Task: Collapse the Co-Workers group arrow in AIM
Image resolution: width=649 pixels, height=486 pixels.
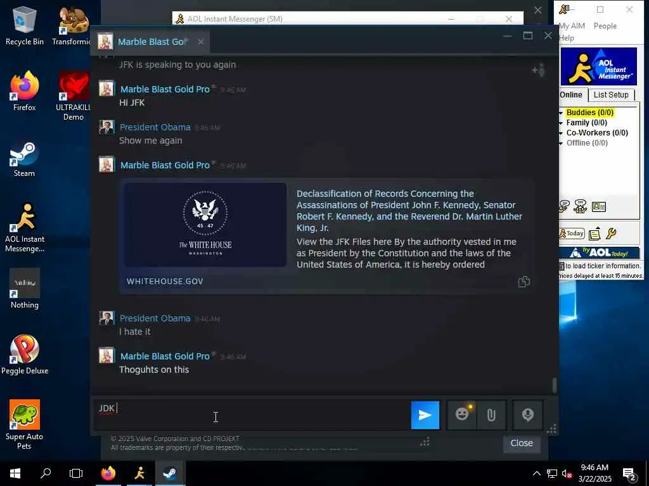Action: coord(561,133)
